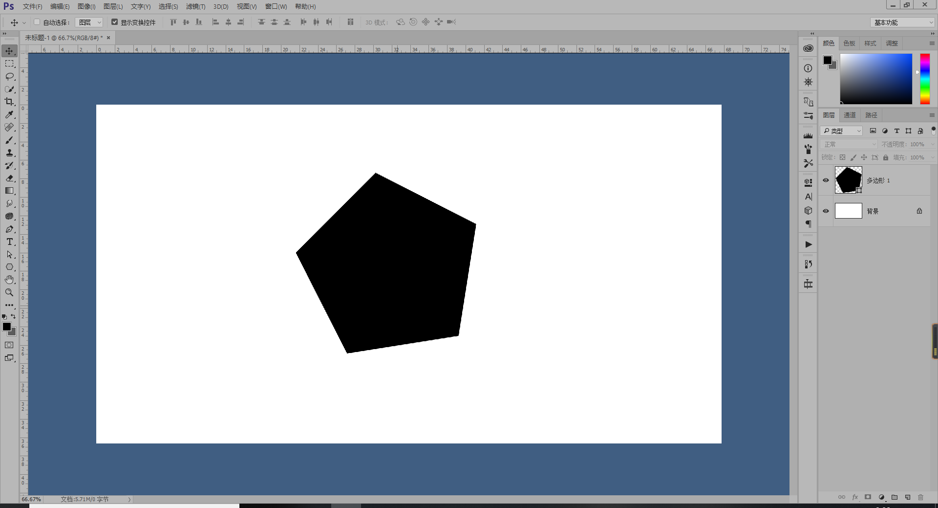Toggle lock transparent pixels
Screen dimensions: 938x508
click(x=842, y=157)
